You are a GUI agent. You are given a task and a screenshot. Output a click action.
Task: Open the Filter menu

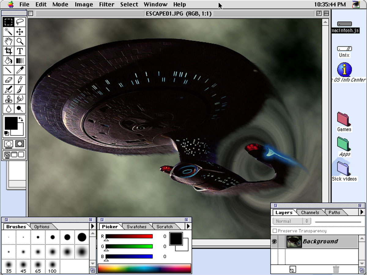[106, 4]
